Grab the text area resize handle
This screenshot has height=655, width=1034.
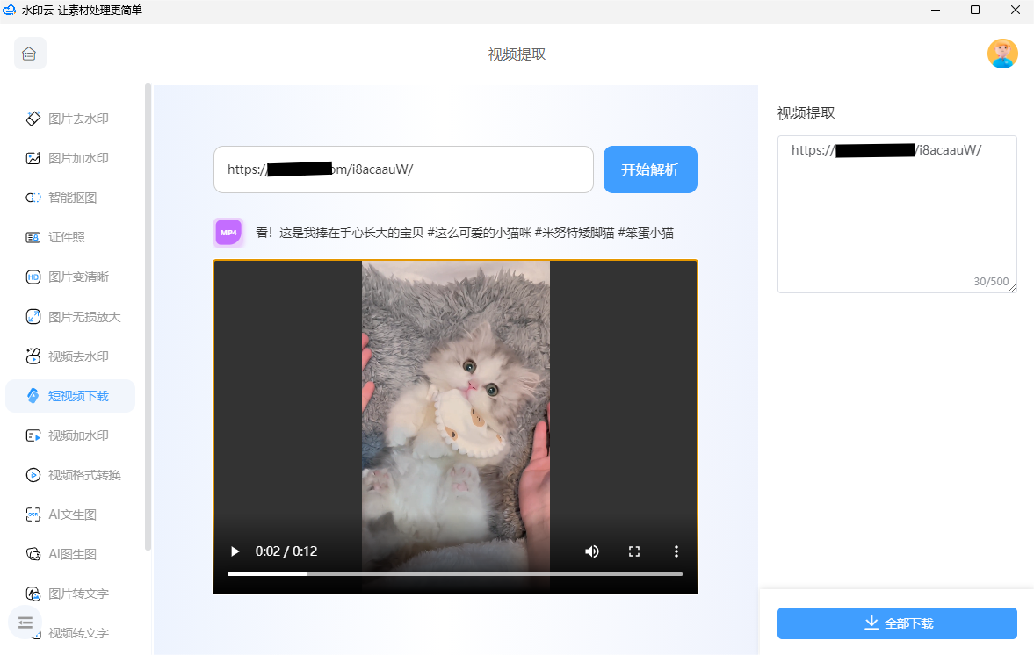[x=1012, y=288]
